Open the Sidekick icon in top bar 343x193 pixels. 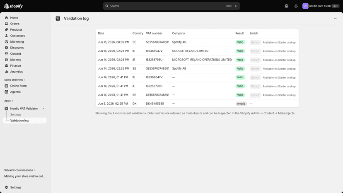click(x=287, y=6)
